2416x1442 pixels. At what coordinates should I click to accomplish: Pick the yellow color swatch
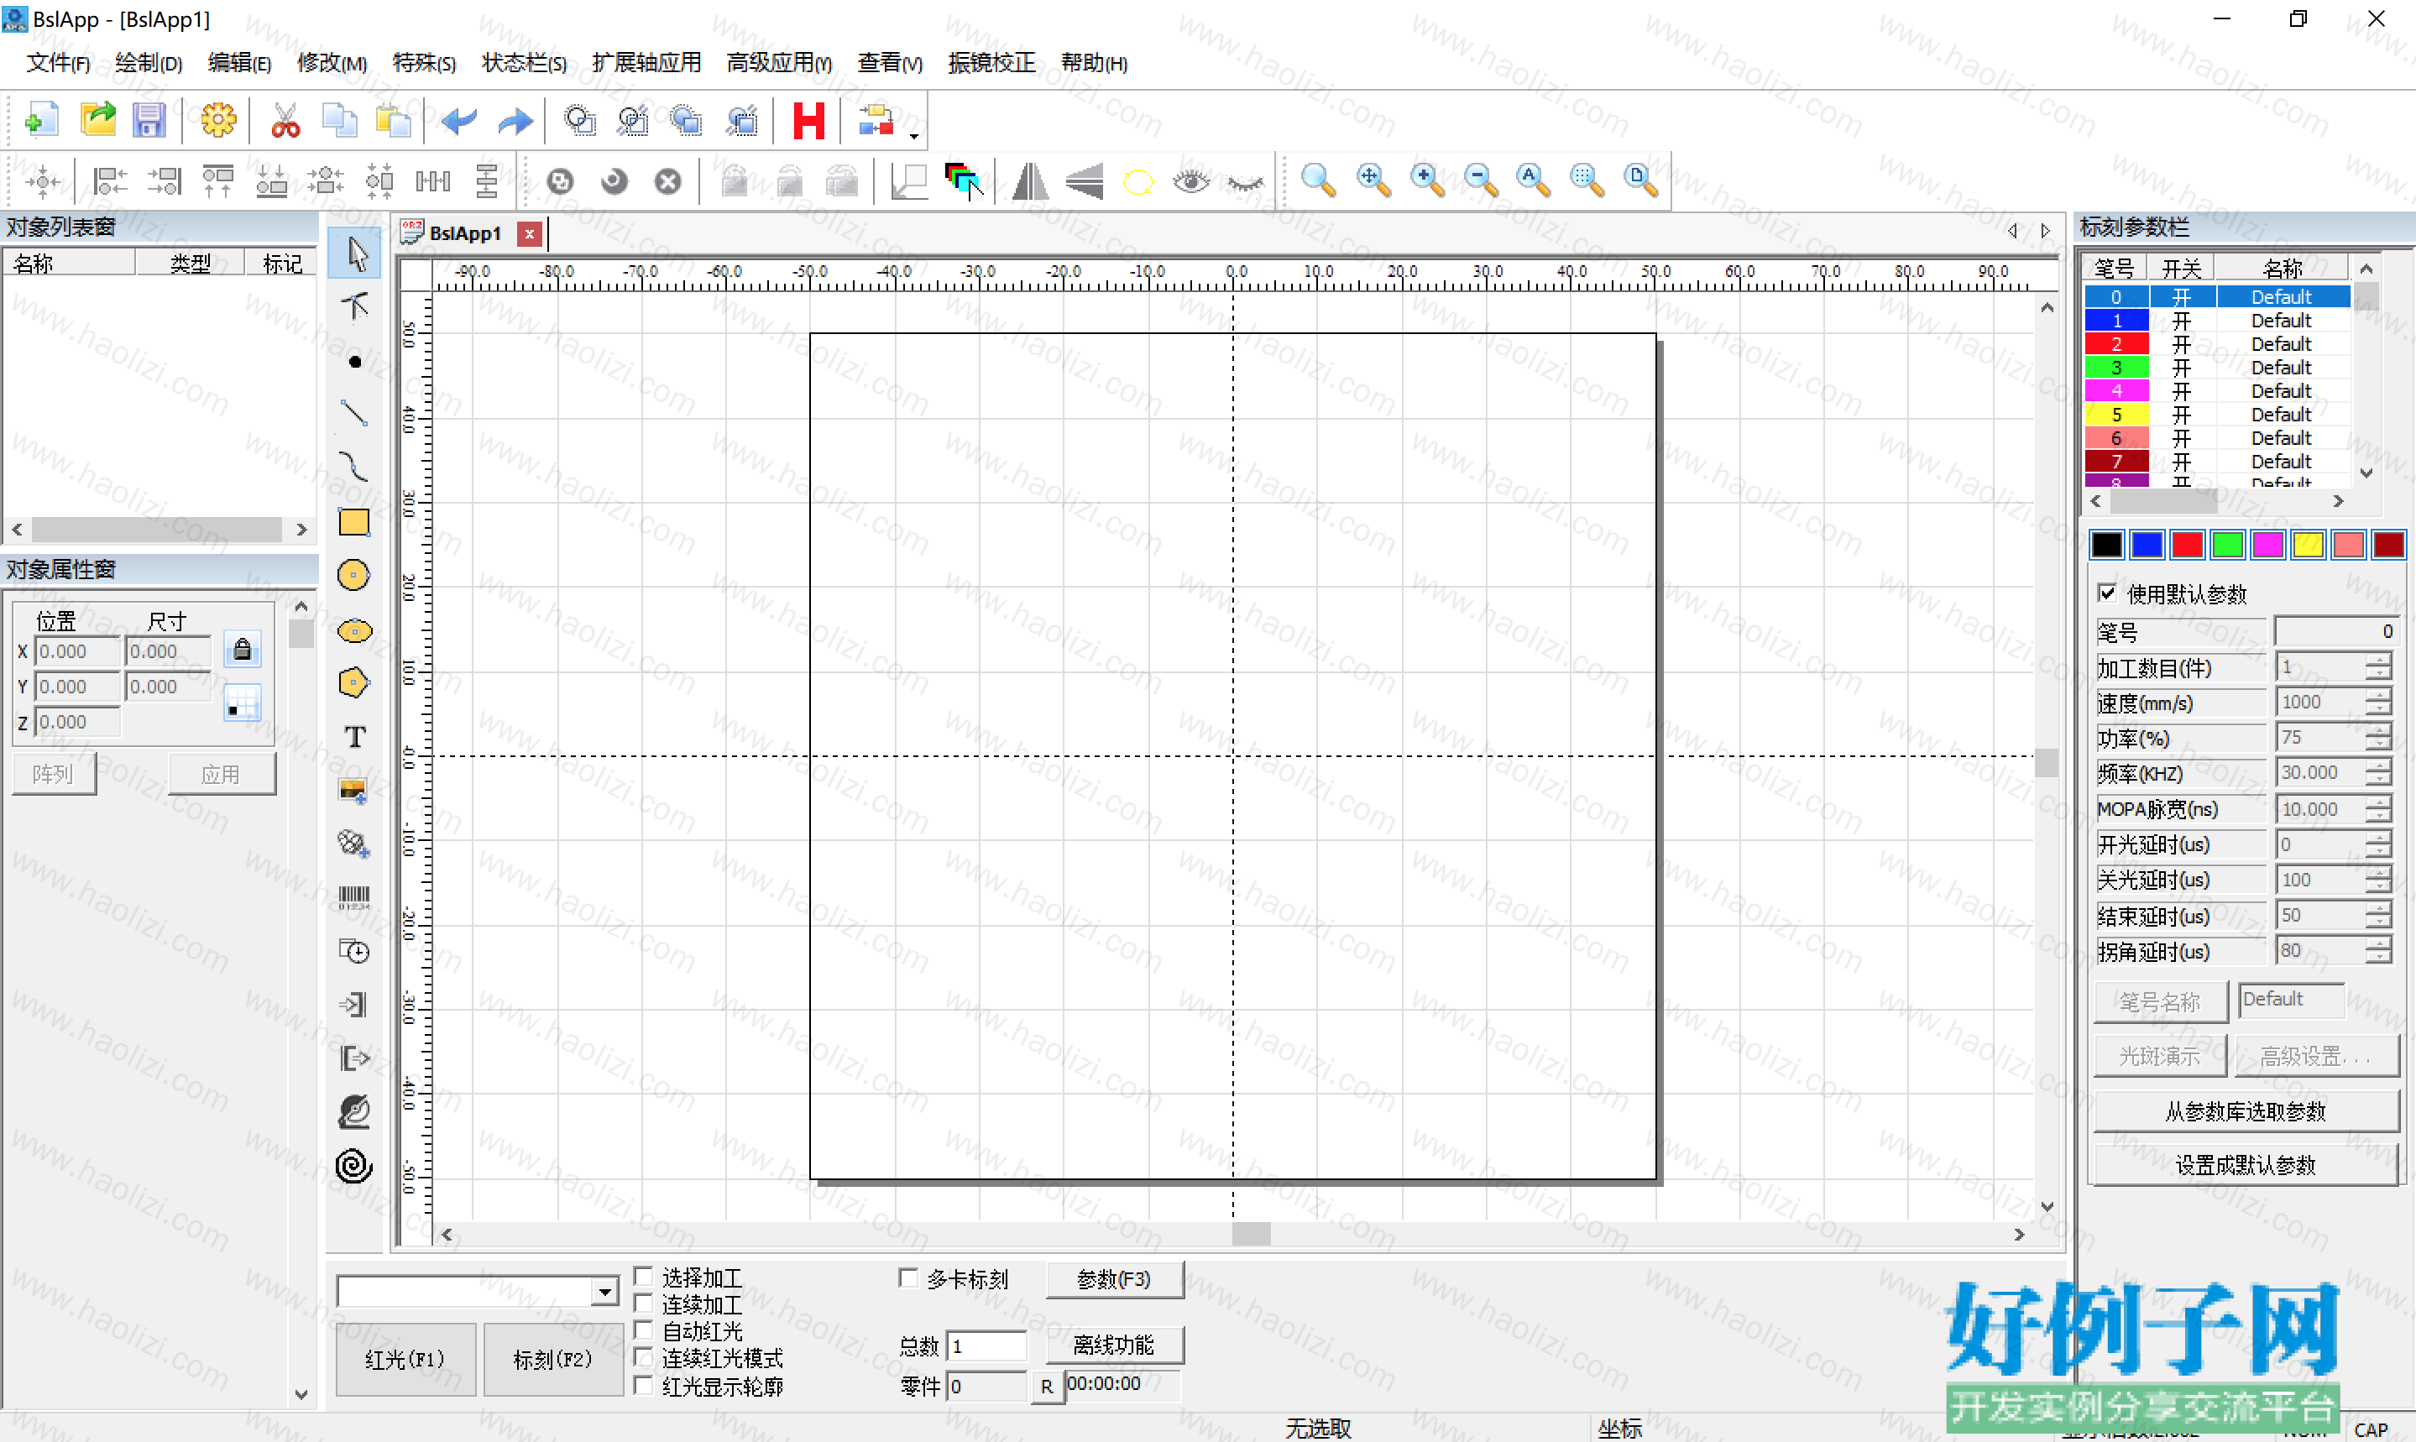coord(2308,545)
